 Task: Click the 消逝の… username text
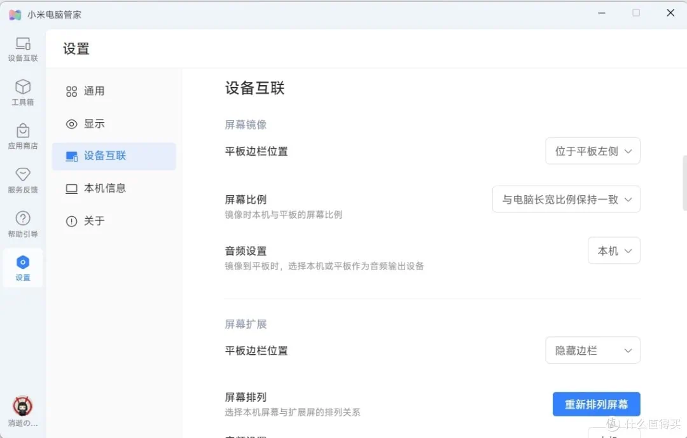[23, 423]
